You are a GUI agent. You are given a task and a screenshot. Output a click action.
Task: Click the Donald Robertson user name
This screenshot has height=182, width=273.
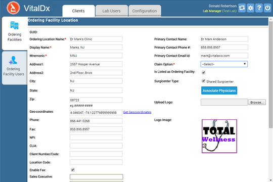(222, 6)
